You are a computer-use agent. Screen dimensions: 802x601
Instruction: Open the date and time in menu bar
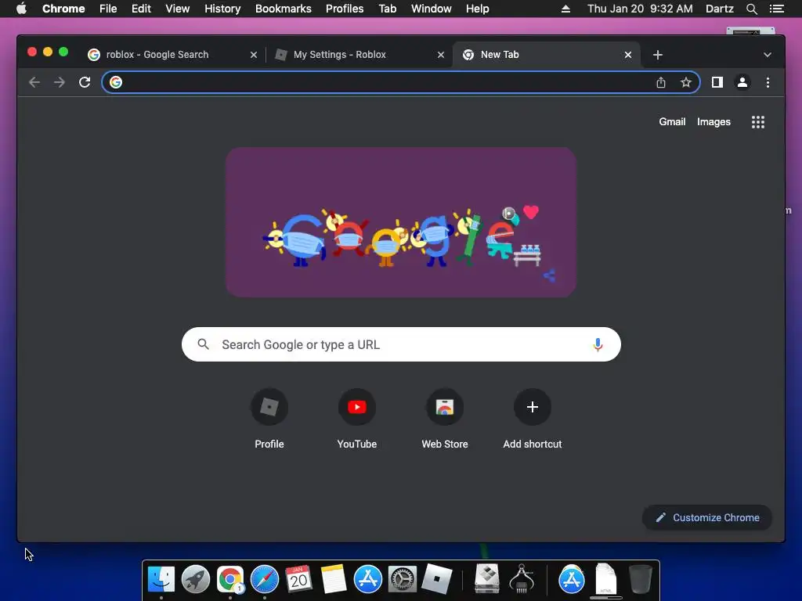click(640, 9)
